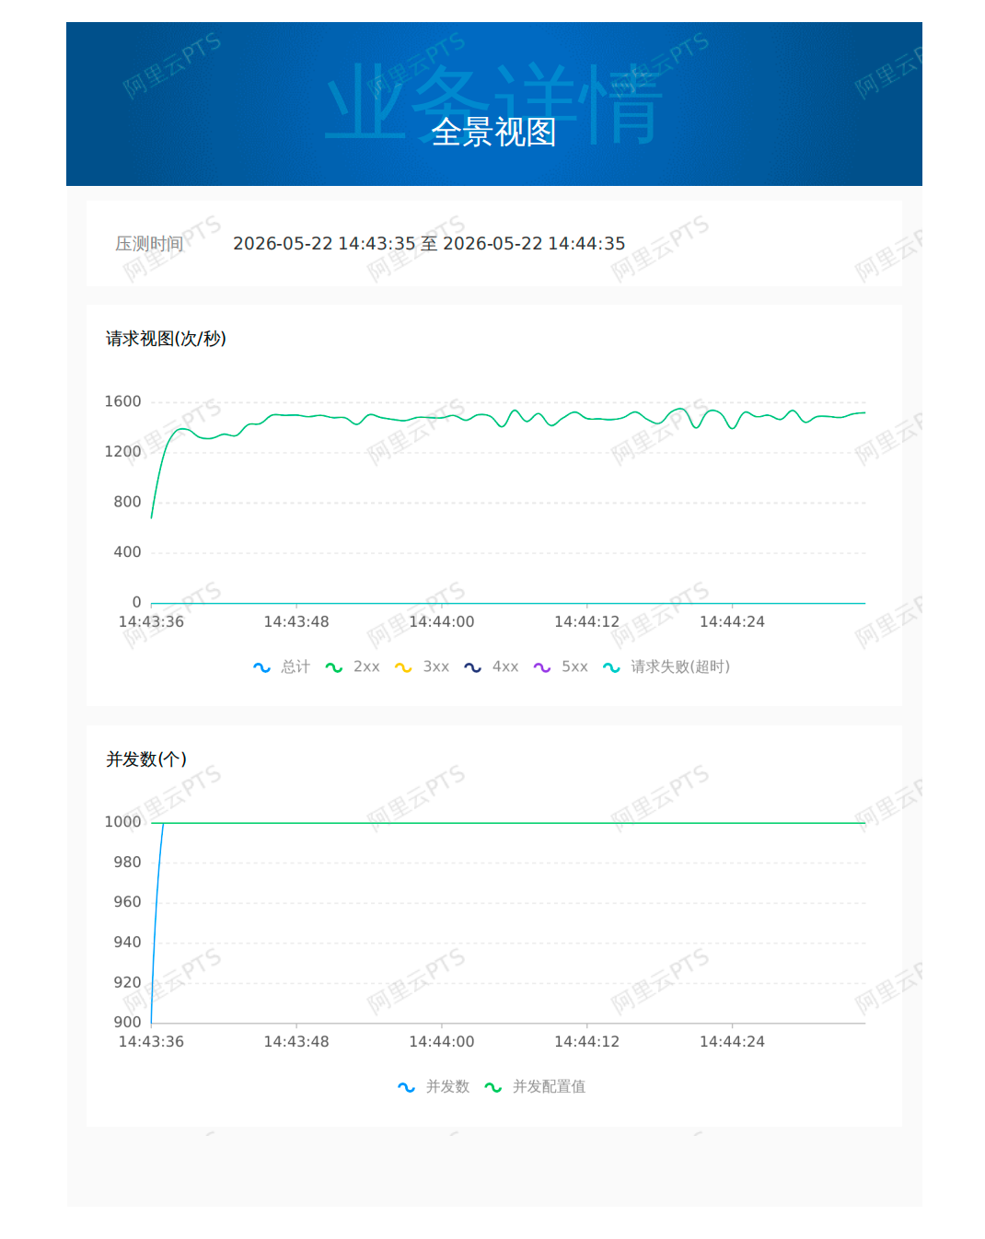Click 14:43:48 on request chart x-axis
This screenshot has width=985, height=1239.
coord(296,621)
